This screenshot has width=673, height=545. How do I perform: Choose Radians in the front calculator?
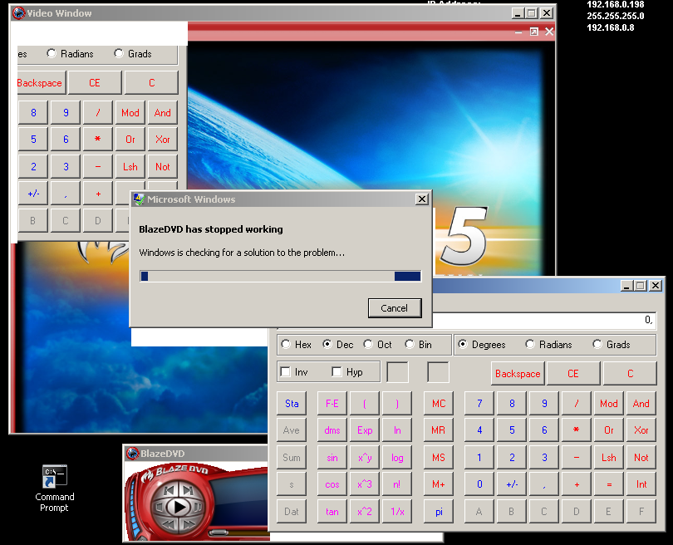(530, 345)
